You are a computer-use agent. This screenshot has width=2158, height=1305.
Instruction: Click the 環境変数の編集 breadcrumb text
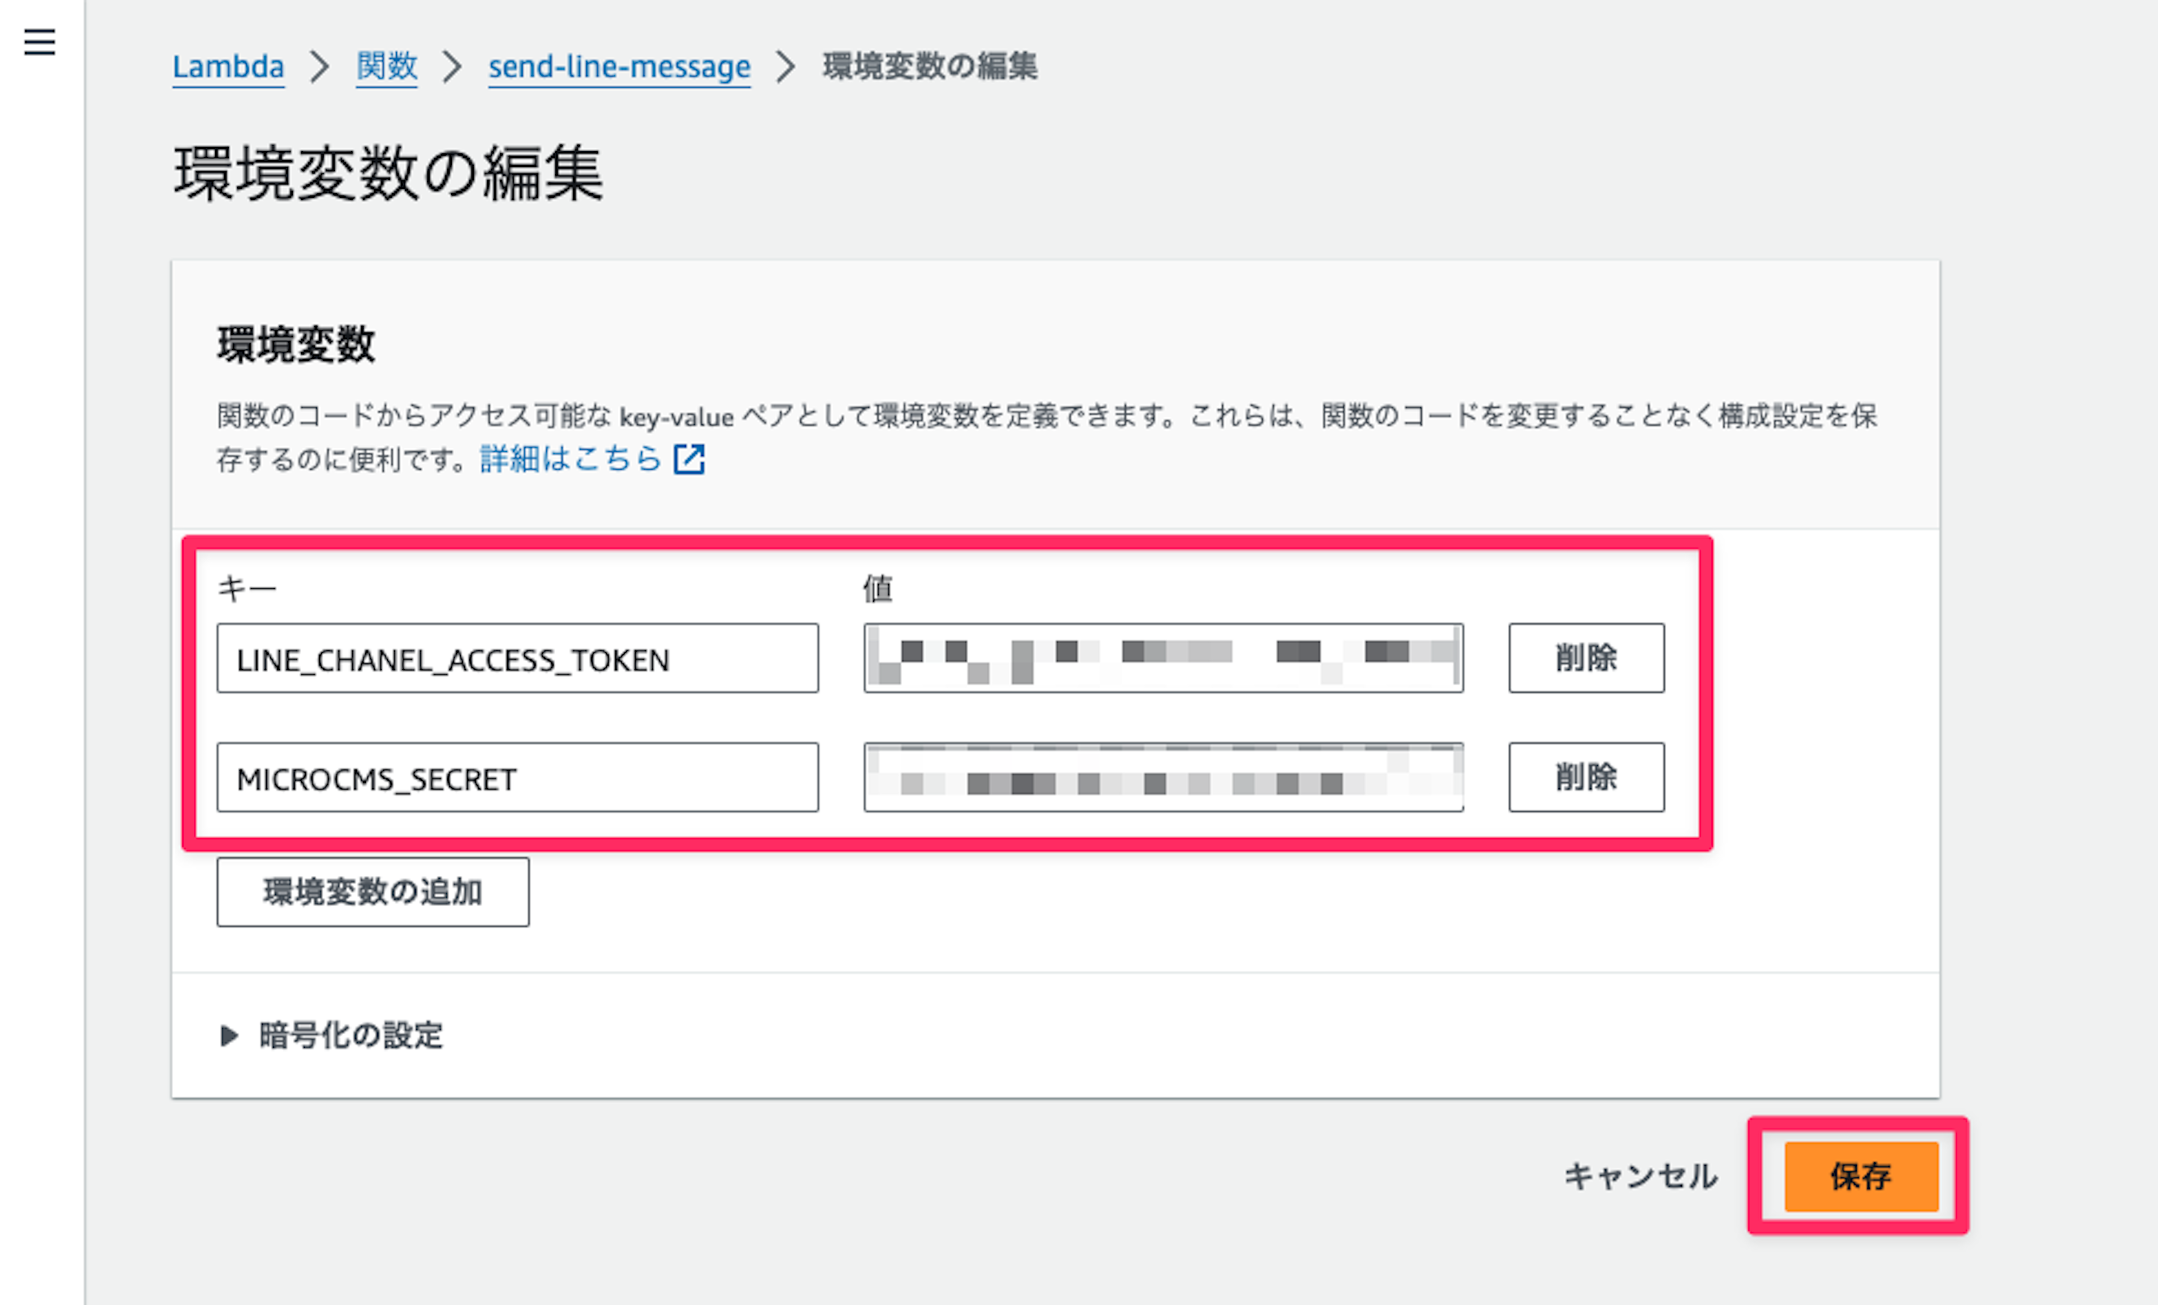pos(930,66)
